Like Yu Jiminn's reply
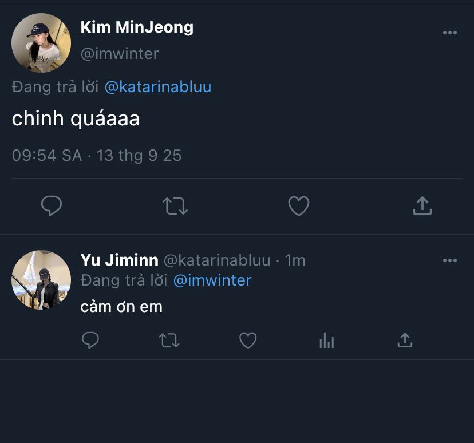 (247, 341)
